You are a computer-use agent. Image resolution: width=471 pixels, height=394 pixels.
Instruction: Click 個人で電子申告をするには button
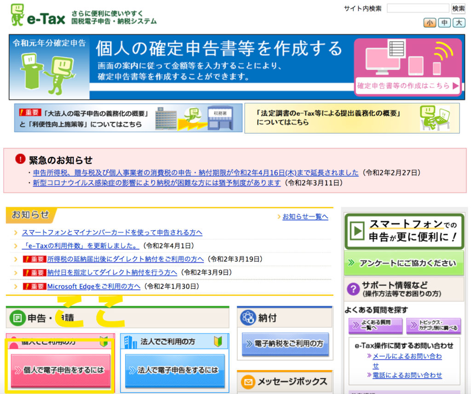click(61, 370)
